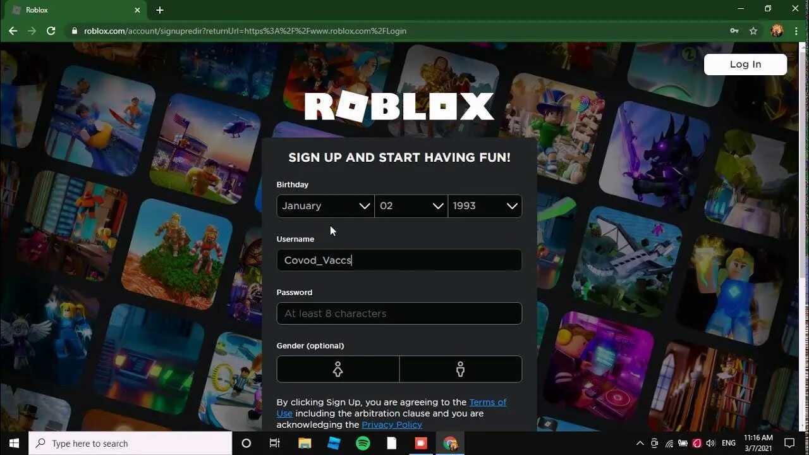Open the birthday month dropdown showing January
This screenshot has width=809, height=455.
pyautogui.click(x=325, y=206)
